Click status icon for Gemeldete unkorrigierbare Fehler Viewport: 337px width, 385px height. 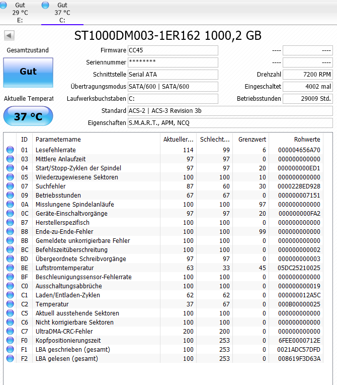10,241
